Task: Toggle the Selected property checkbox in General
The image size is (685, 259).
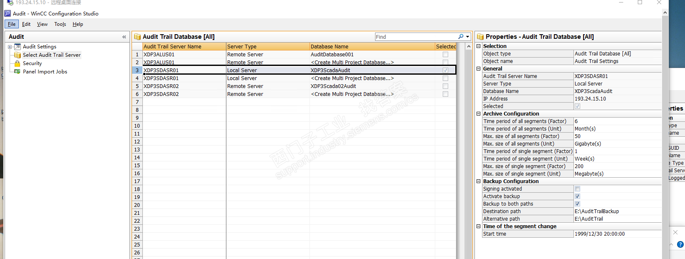Action: click(577, 106)
